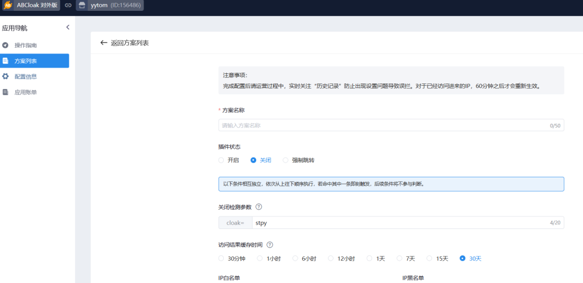Open 方案列表 in the sidebar
The width and height of the screenshot is (583, 283).
(35, 61)
